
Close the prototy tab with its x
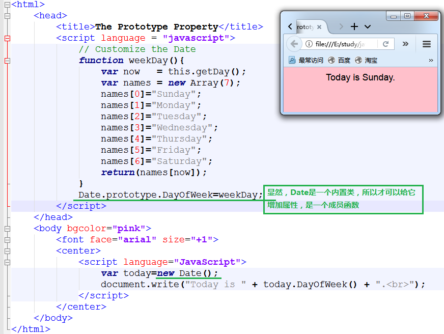319,26
